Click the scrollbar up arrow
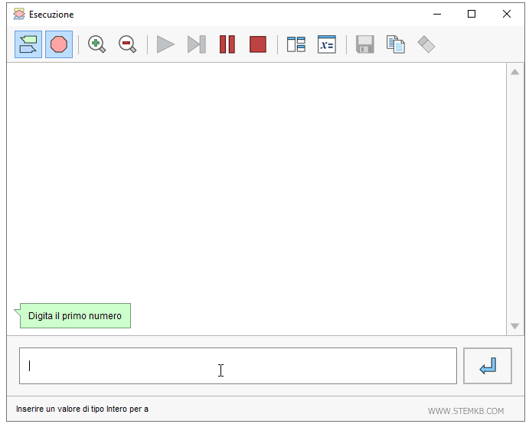Image resolution: width=529 pixels, height=424 pixels. point(515,72)
